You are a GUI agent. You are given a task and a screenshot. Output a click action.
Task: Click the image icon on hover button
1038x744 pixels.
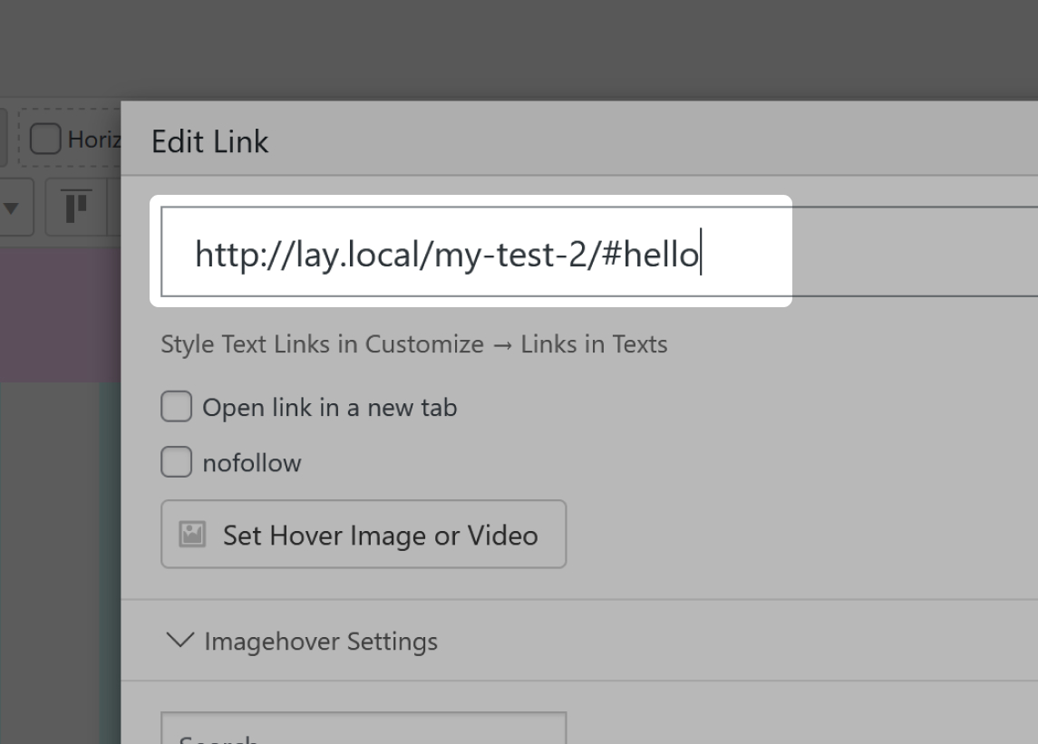(191, 534)
